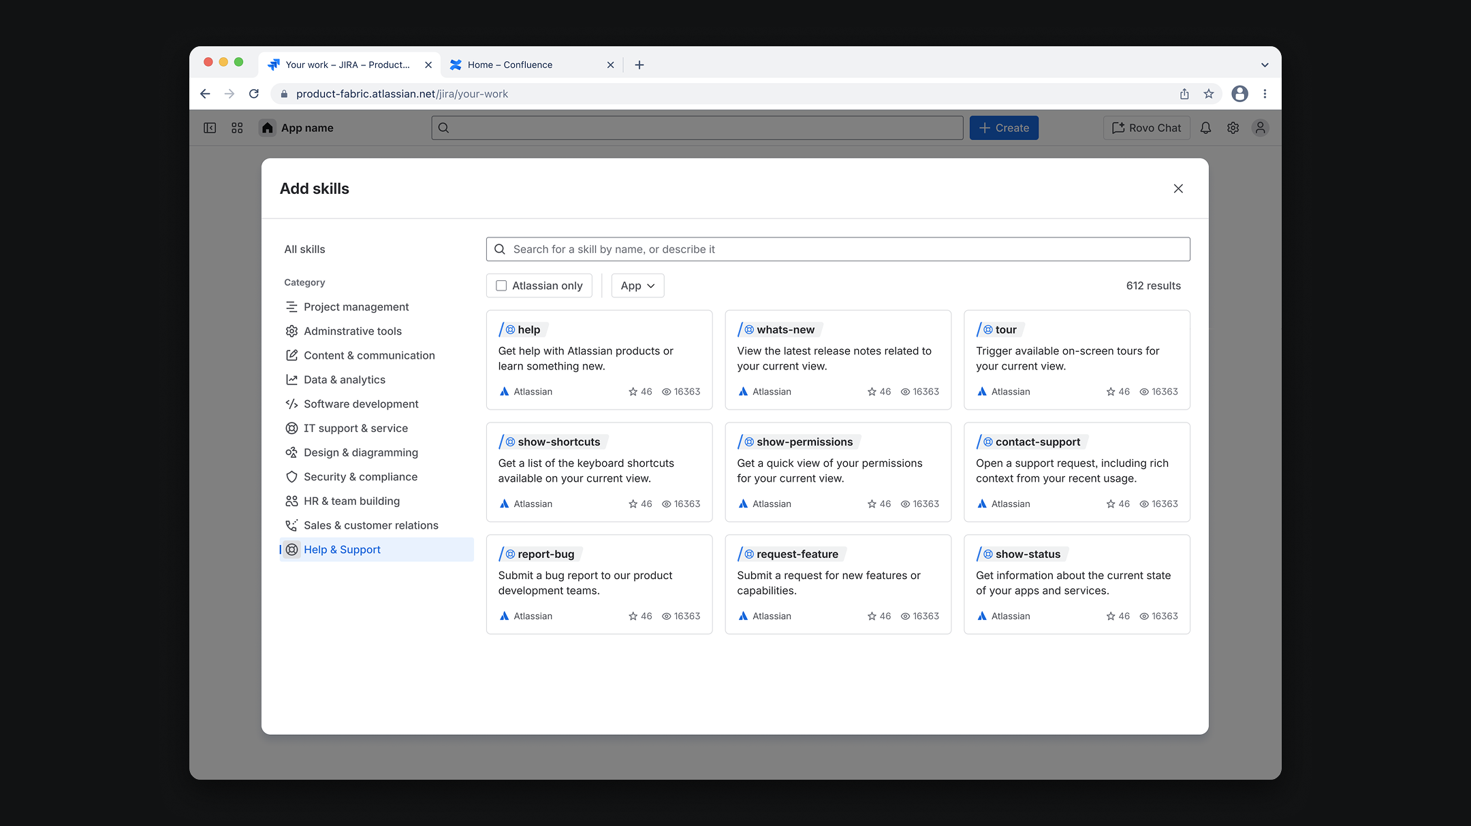Expand the browser tab search chevron
The image size is (1471, 826).
[1265, 65]
